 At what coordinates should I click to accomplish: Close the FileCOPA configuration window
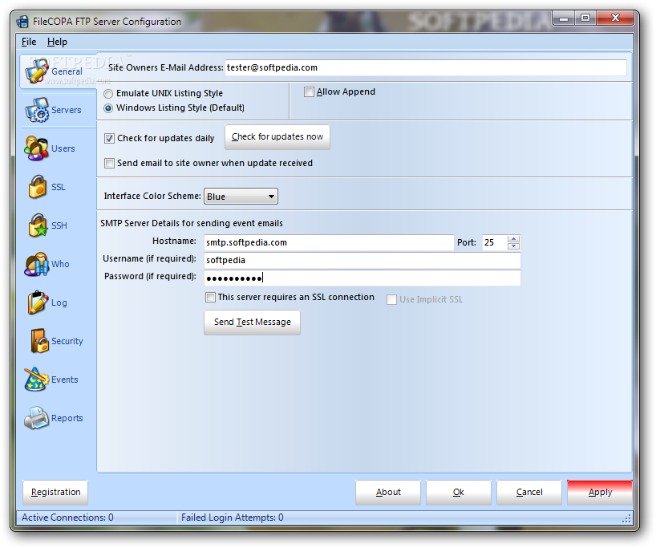point(615,18)
